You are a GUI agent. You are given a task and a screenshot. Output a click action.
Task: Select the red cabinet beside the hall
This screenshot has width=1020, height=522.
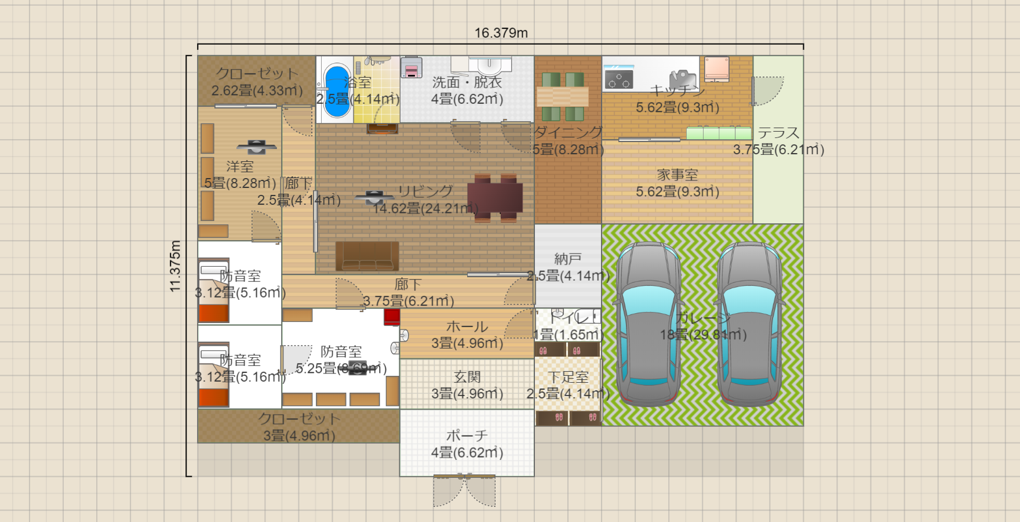tap(392, 317)
